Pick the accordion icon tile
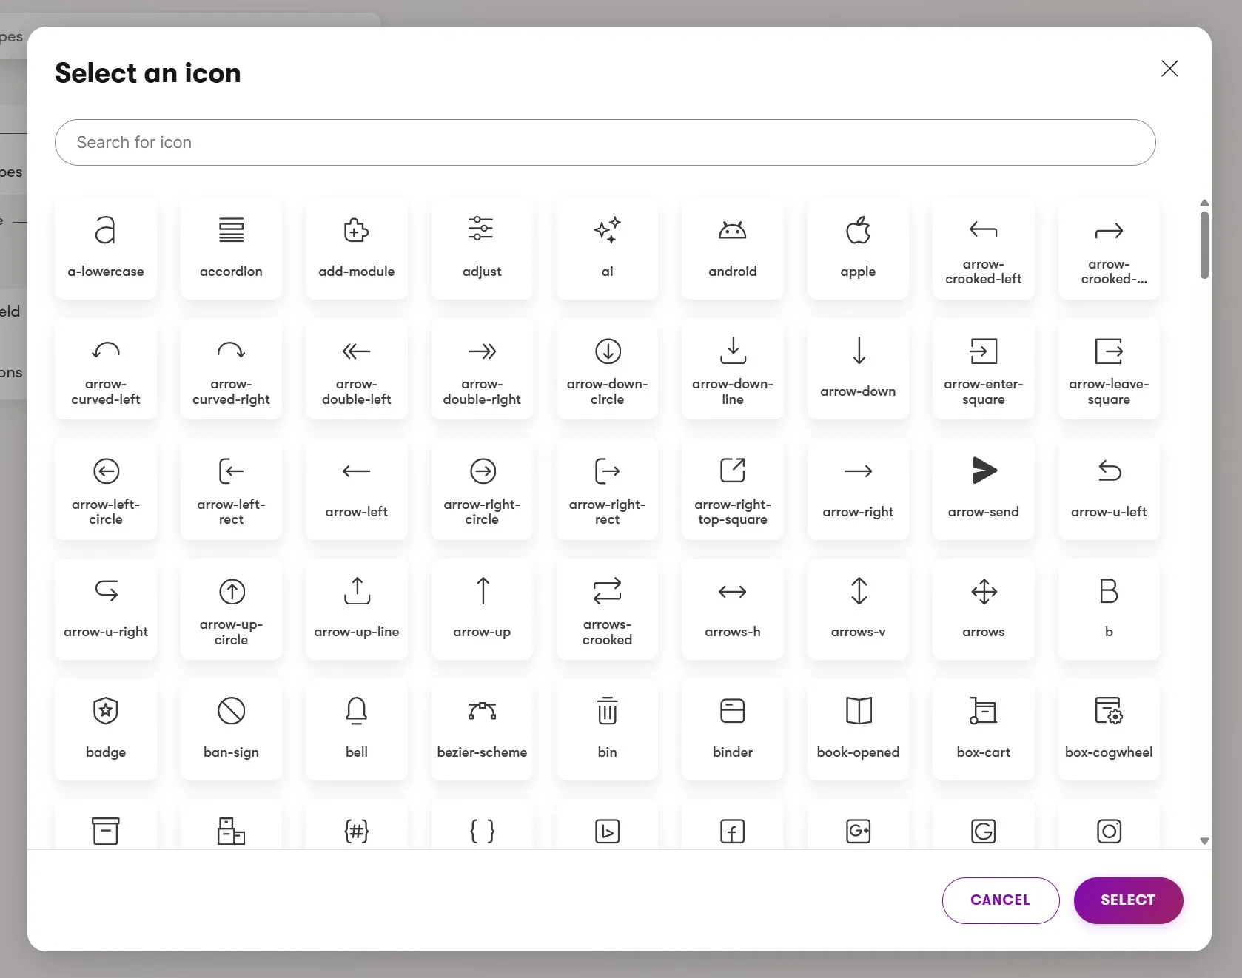 click(231, 248)
